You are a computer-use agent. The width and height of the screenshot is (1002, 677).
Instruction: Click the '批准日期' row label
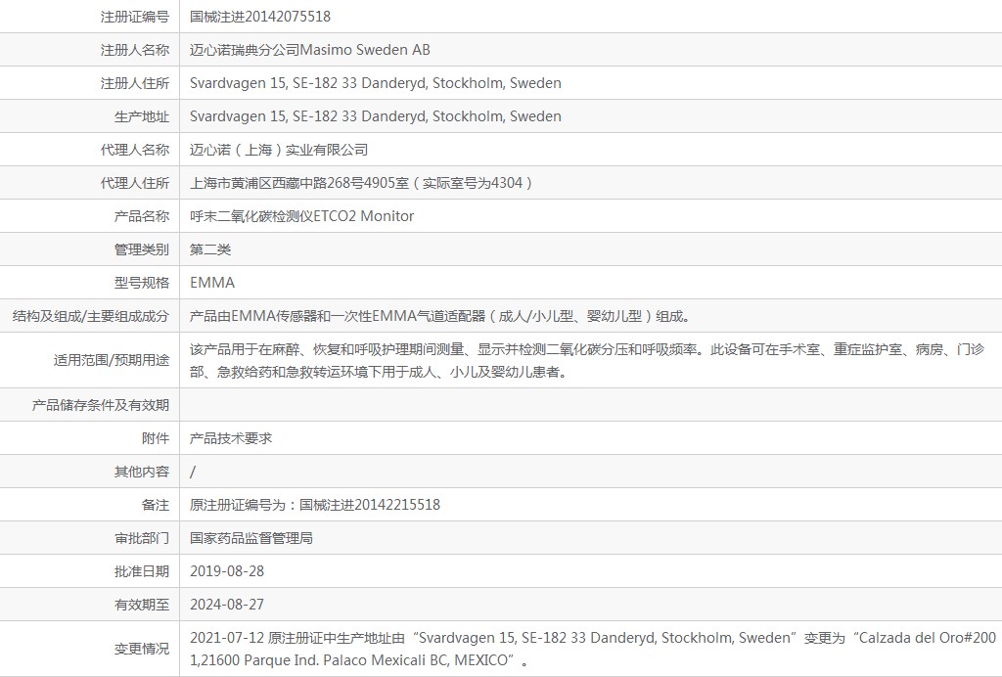tap(142, 571)
